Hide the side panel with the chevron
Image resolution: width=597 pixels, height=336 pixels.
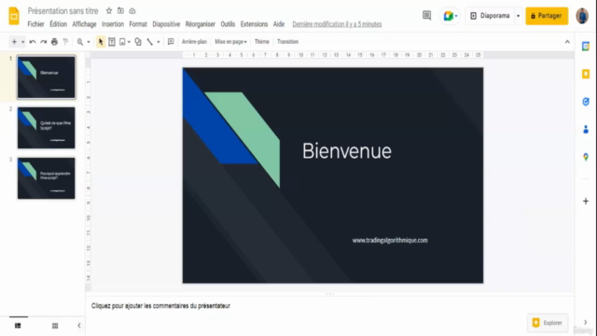586,322
